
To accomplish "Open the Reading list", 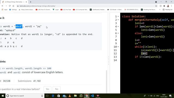I will [167, 10].
